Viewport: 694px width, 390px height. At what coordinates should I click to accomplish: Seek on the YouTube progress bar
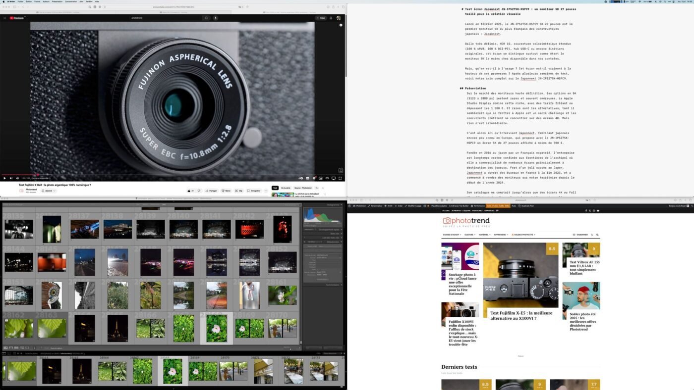(172, 174)
